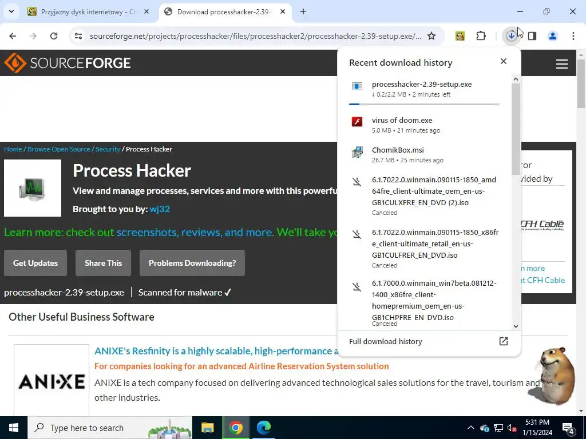
Task: Reload the current page
Action: pyautogui.click(x=54, y=36)
